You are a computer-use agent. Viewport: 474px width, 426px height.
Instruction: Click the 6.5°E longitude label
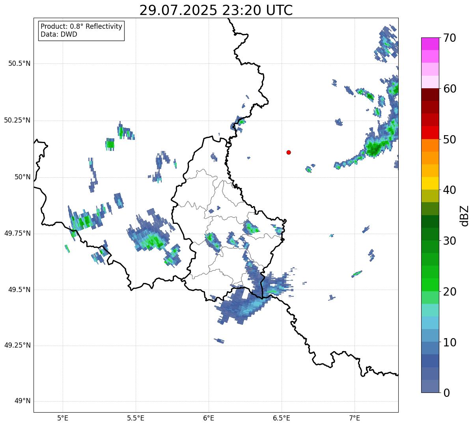pyautogui.click(x=282, y=418)
